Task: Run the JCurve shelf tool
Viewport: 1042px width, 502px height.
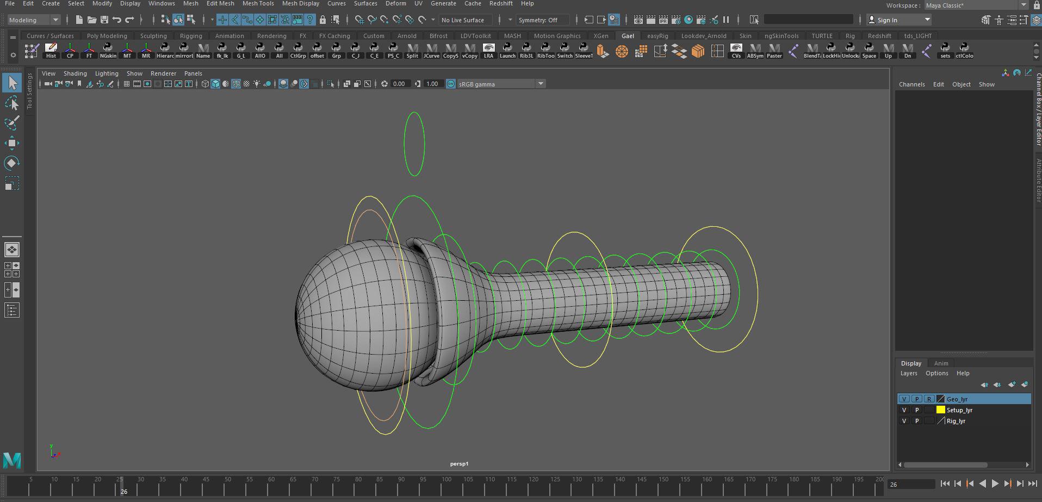Action: 431,51
